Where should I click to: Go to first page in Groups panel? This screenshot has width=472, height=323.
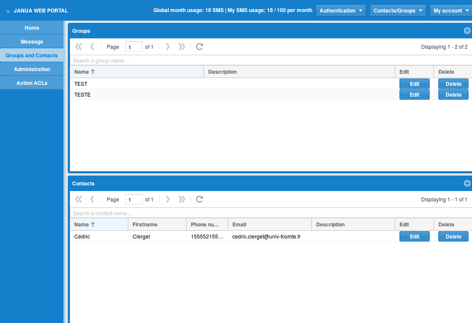pyautogui.click(x=79, y=47)
